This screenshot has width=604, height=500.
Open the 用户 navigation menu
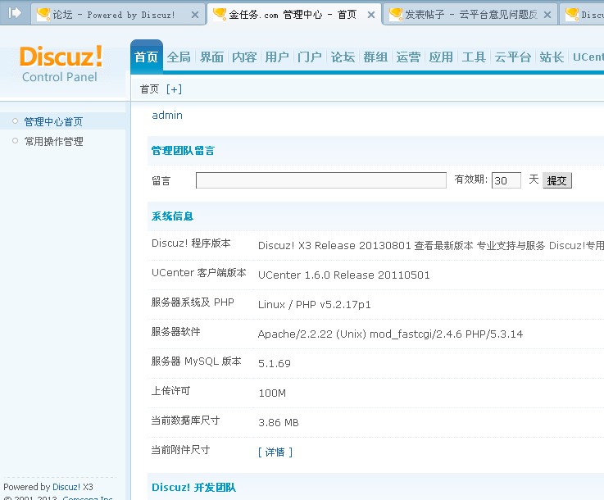coord(277,57)
